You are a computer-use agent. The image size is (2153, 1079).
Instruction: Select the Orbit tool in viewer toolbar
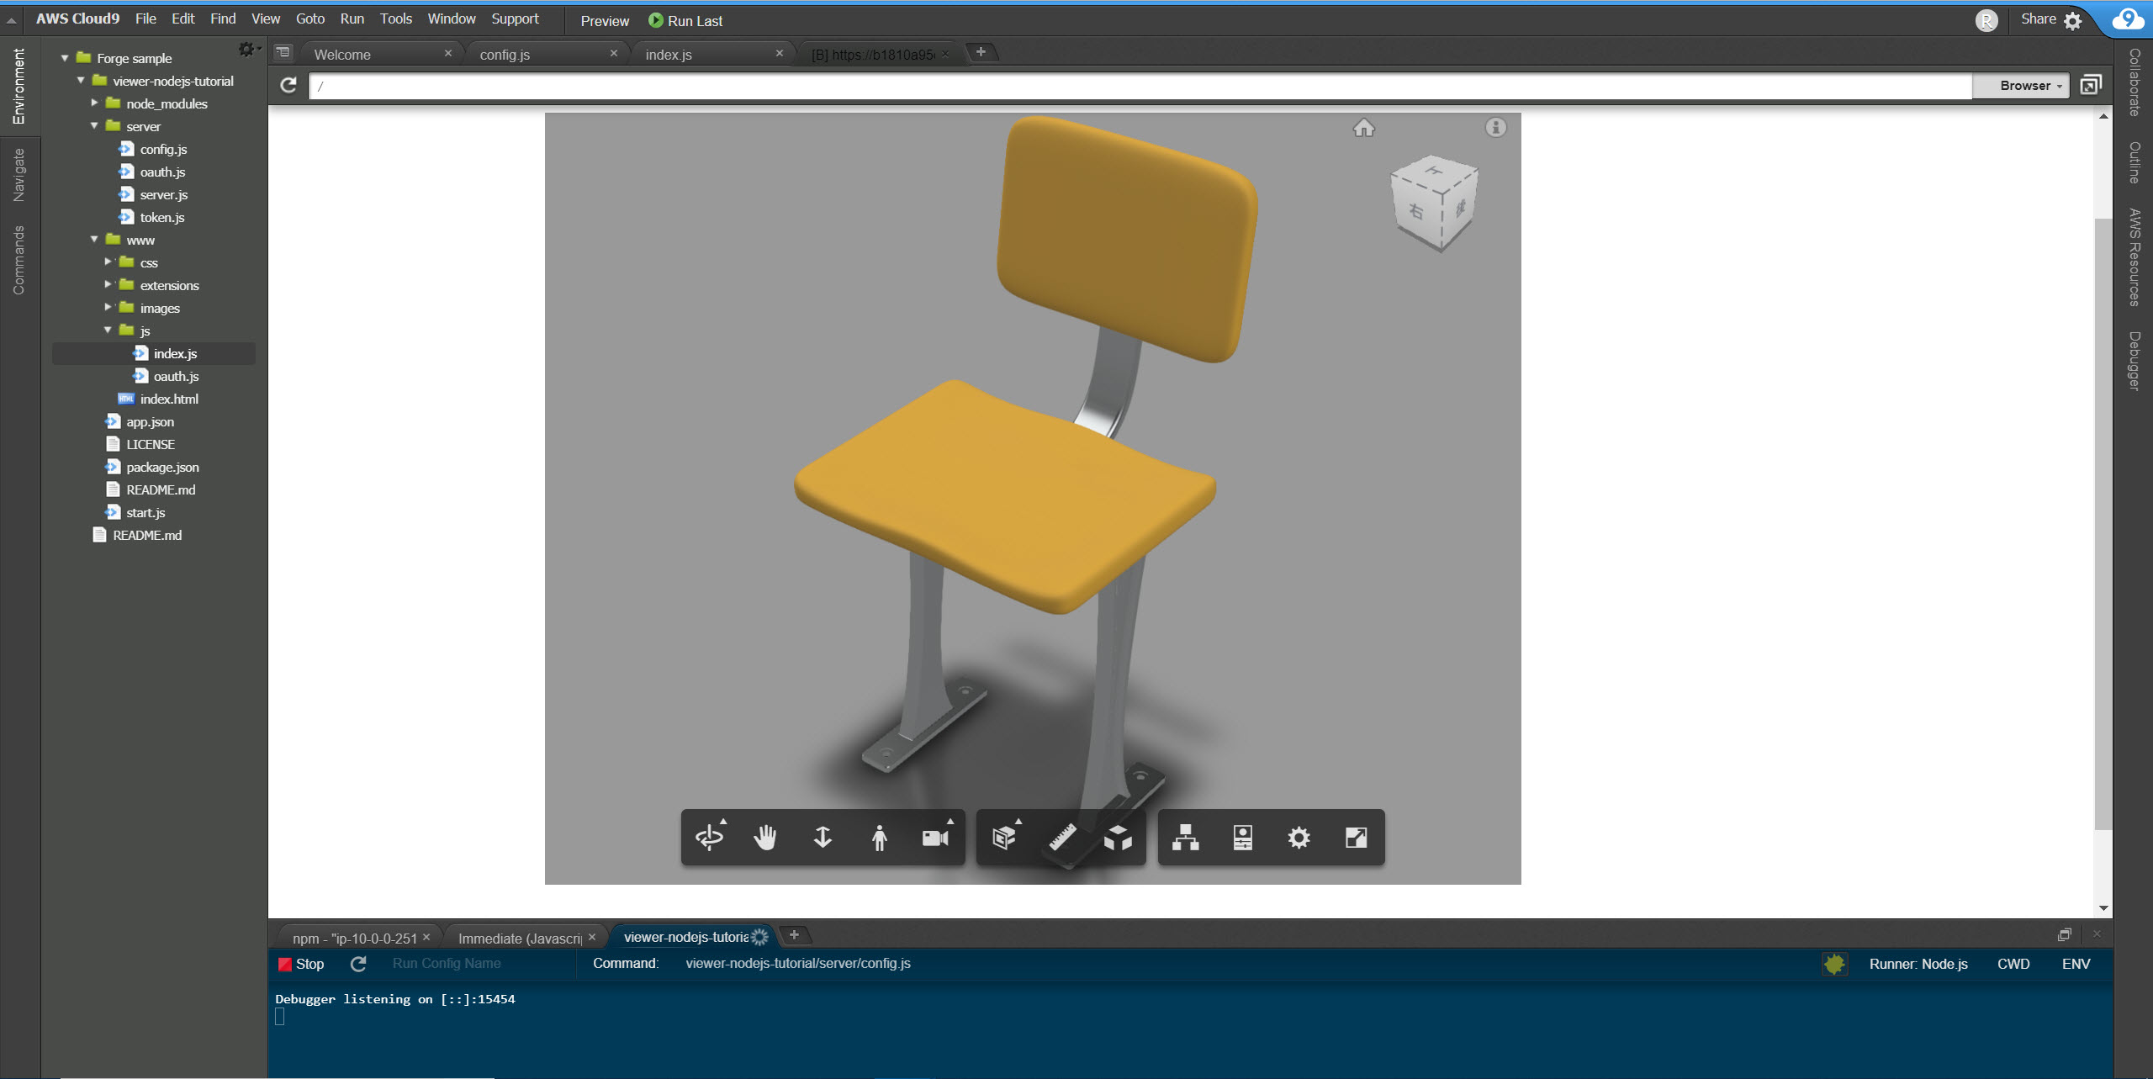(x=709, y=837)
